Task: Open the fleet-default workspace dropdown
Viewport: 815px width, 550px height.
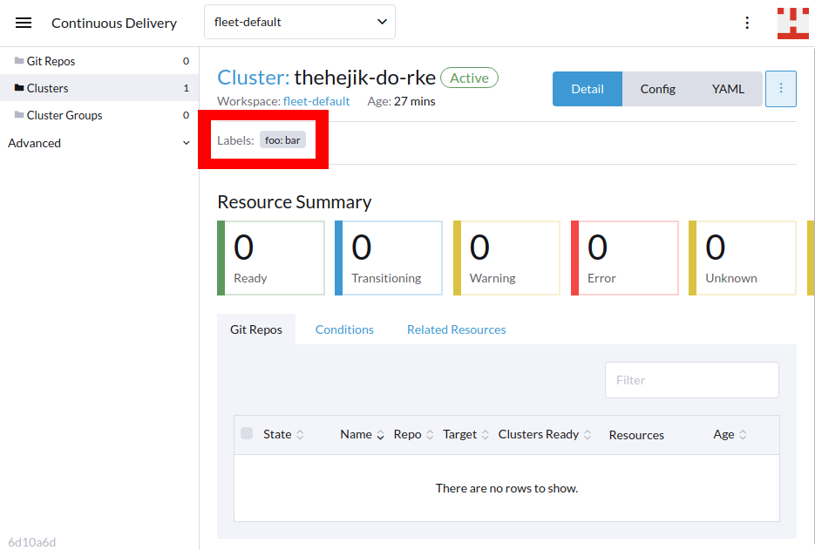Action: pyautogui.click(x=299, y=21)
